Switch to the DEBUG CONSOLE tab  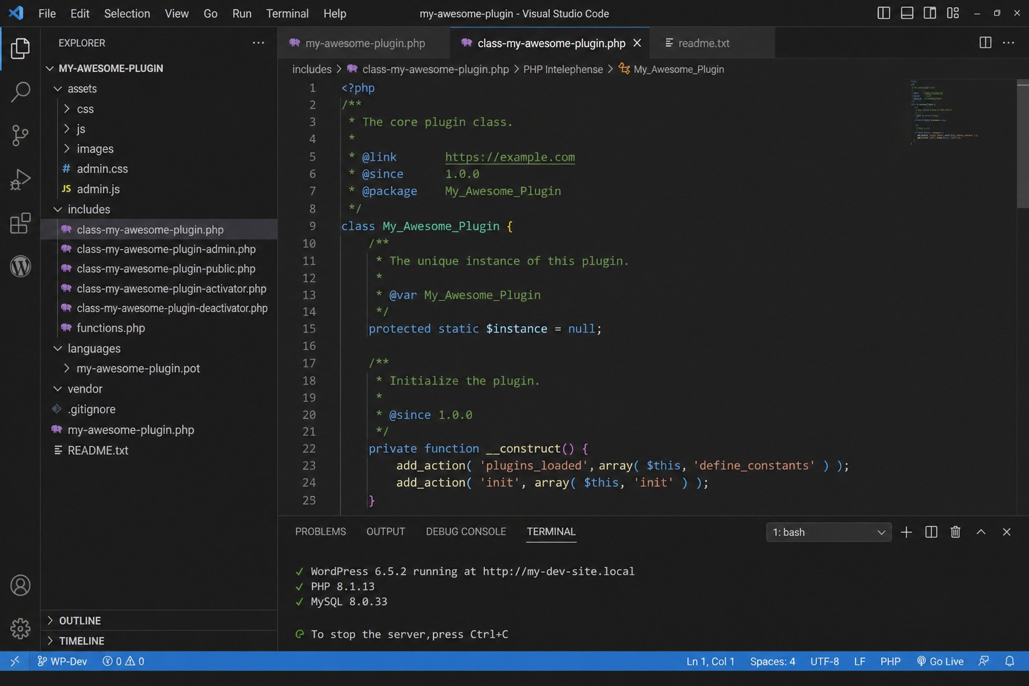click(x=466, y=531)
